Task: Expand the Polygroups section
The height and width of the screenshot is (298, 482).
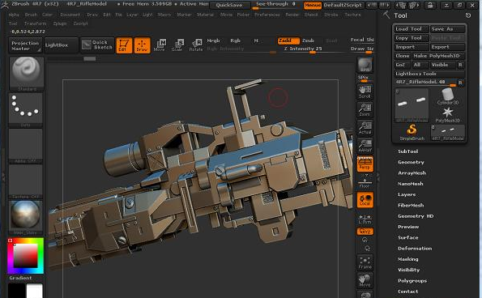Action: coord(412,281)
